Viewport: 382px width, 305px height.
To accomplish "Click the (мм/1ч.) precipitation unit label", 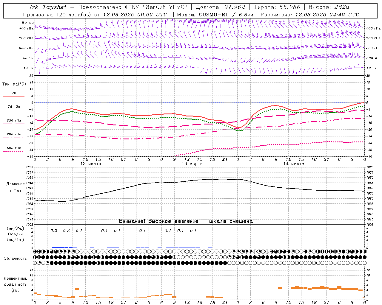I will point(16,240).
